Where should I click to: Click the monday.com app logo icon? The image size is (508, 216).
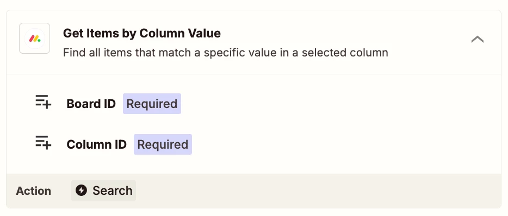click(34, 39)
